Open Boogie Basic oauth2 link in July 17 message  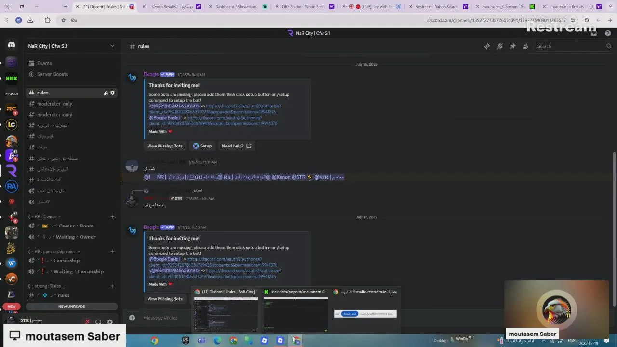pos(213,262)
